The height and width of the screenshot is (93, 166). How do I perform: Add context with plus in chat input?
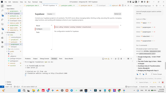pos(137,82)
